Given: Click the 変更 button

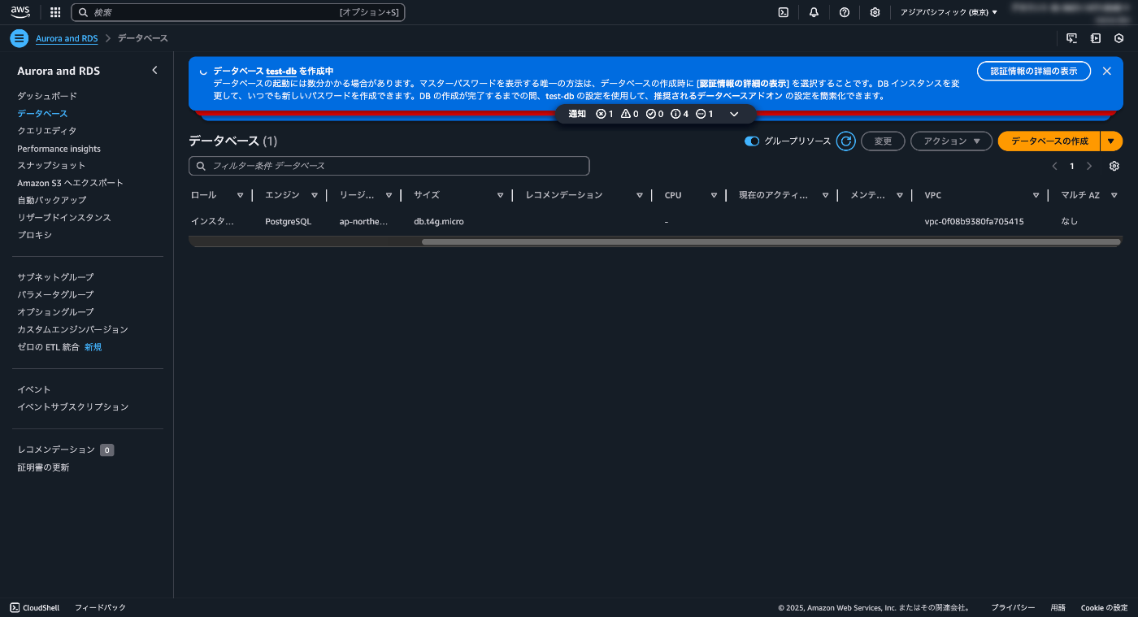Looking at the screenshot, I should 883,141.
